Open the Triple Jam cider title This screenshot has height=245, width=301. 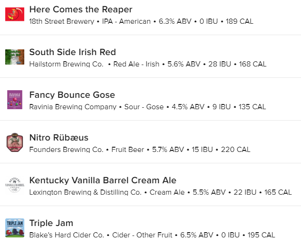51,223
